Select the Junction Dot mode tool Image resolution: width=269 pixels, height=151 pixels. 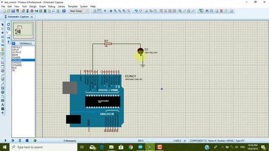pos(3,33)
